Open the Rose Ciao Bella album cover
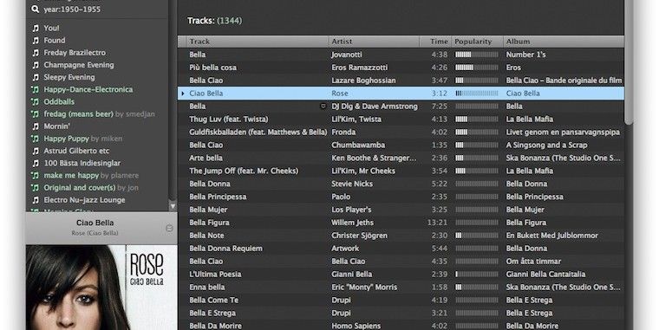The image size is (659, 330). [101, 288]
